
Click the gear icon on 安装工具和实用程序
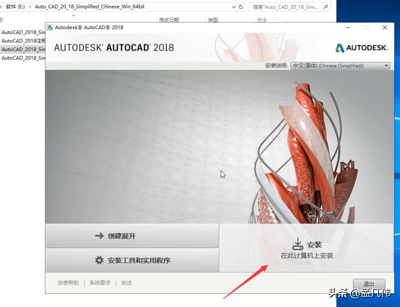tap(100, 260)
